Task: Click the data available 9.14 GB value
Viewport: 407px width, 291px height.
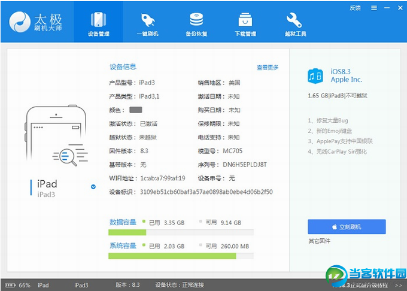Action: point(231,223)
